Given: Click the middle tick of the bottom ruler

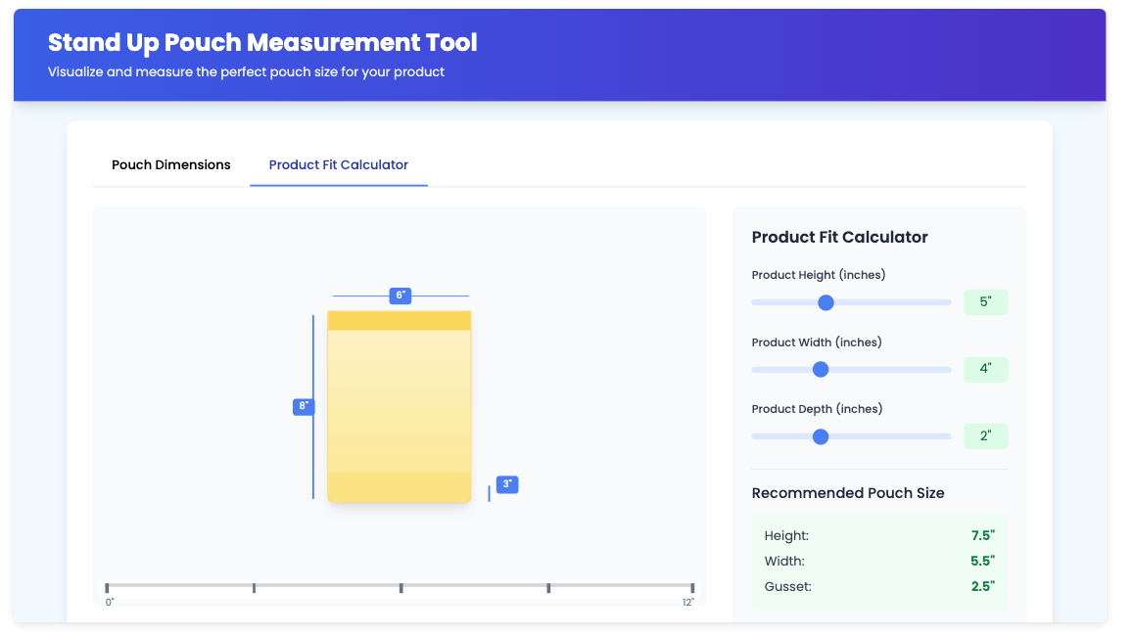Looking at the screenshot, I should [x=400, y=588].
